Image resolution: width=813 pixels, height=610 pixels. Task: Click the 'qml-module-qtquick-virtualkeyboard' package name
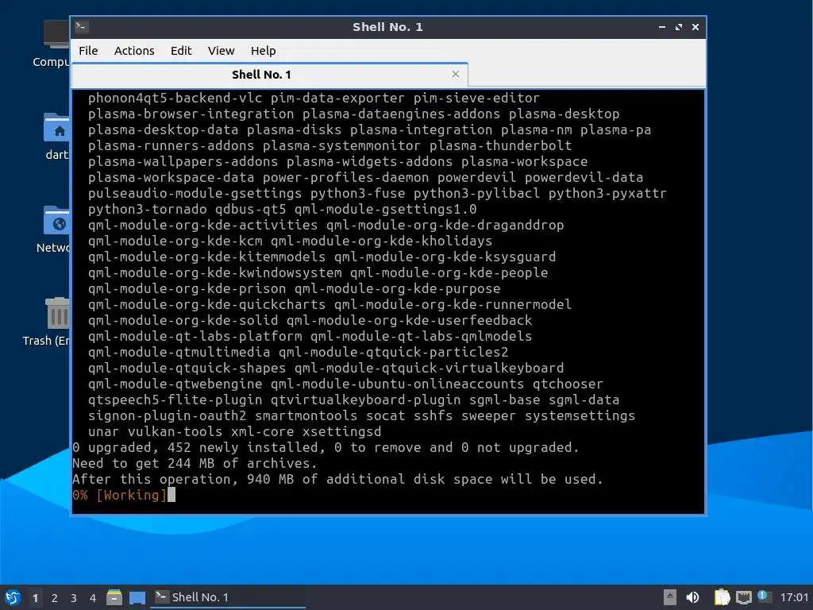click(429, 368)
